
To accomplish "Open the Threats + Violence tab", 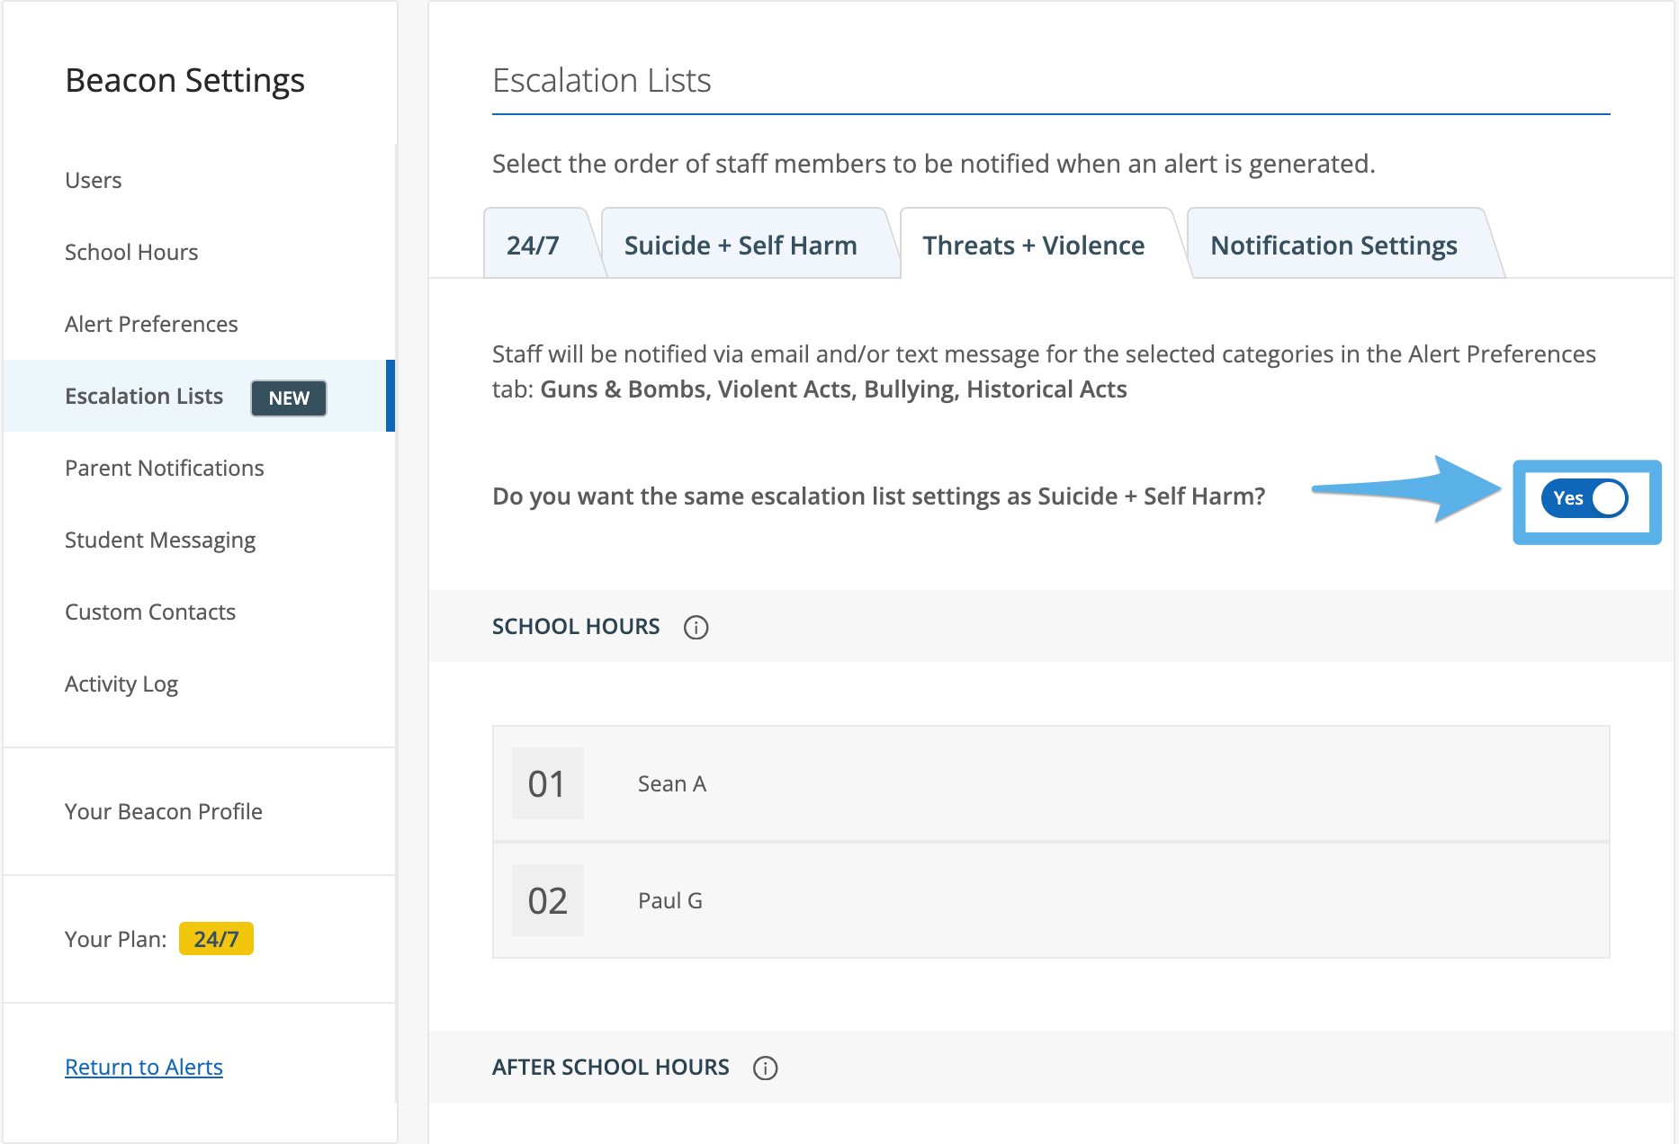I will point(1032,244).
